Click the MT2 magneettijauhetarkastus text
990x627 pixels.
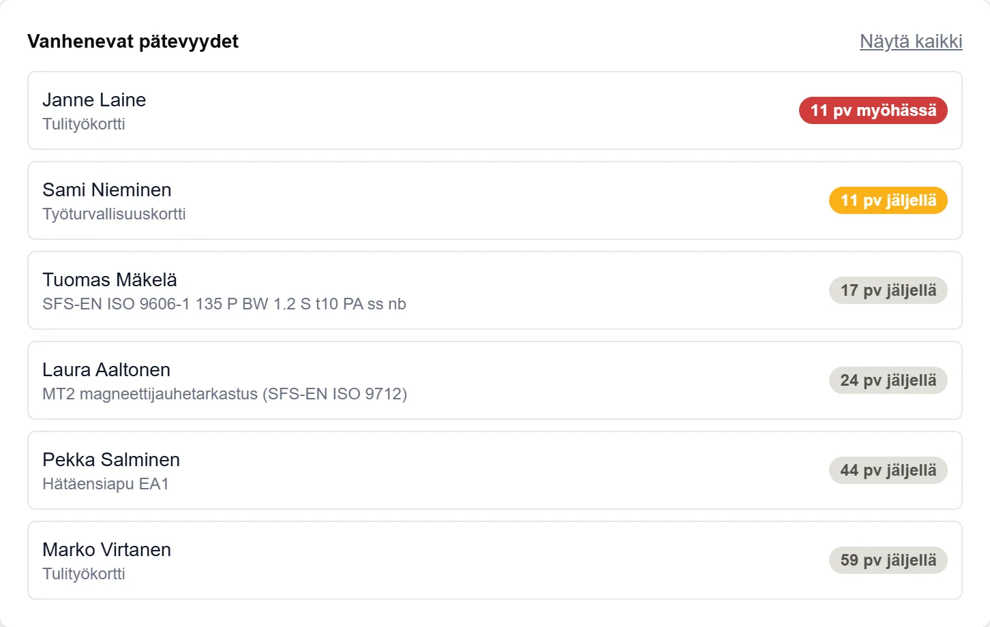point(225,394)
